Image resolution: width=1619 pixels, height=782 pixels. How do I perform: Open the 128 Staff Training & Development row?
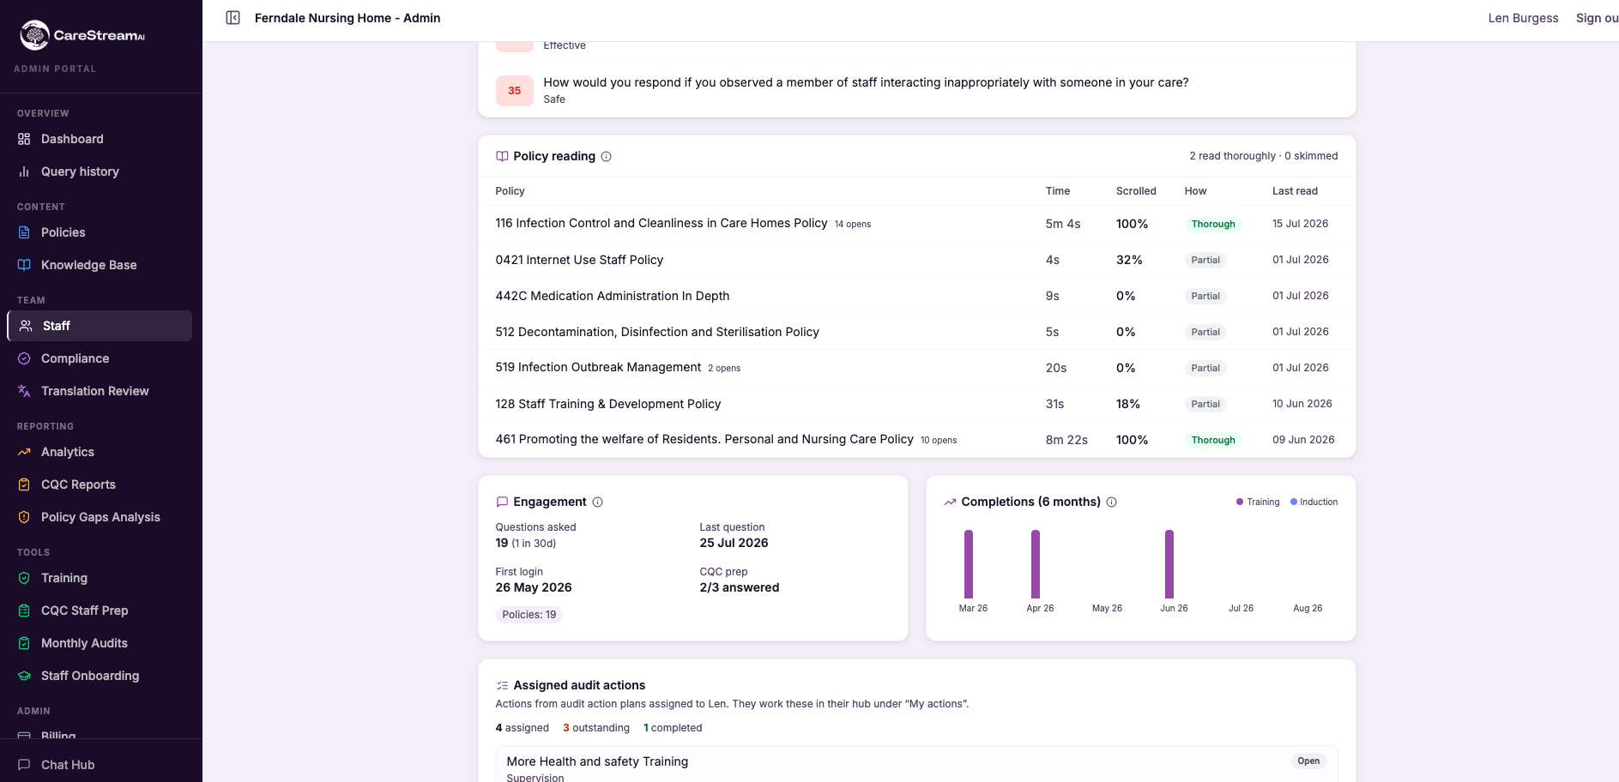pyautogui.click(x=916, y=404)
